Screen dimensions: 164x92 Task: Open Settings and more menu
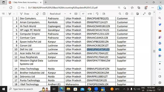[153, 8]
